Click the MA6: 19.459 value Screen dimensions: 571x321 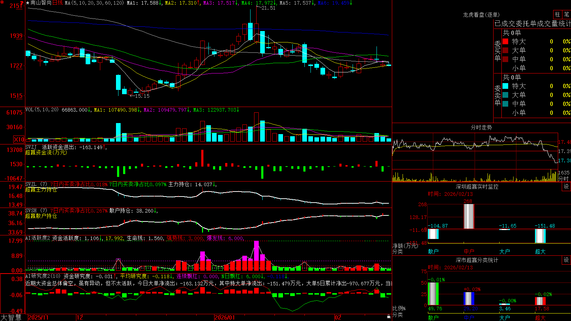click(x=333, y=3)
